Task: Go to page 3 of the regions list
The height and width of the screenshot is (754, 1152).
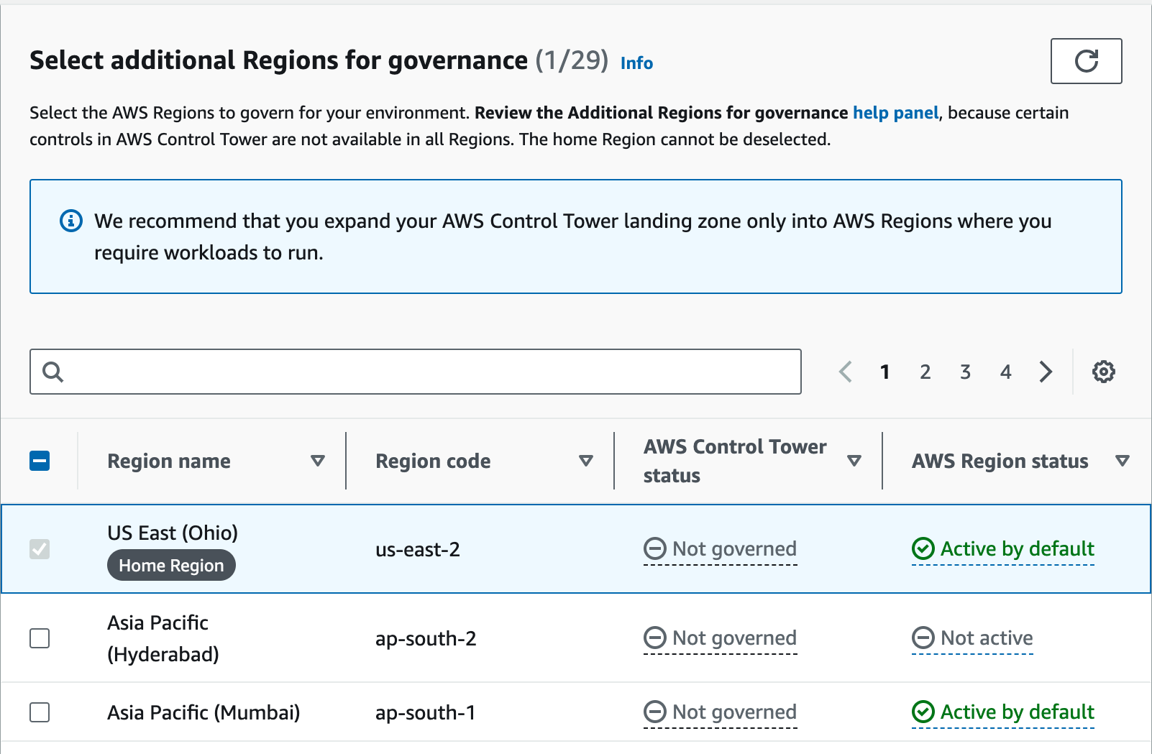Action: click(965, 372)
